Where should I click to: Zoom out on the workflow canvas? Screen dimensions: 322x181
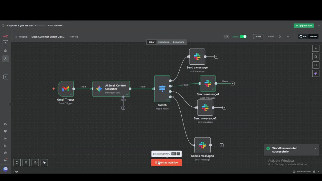[35, 163]
